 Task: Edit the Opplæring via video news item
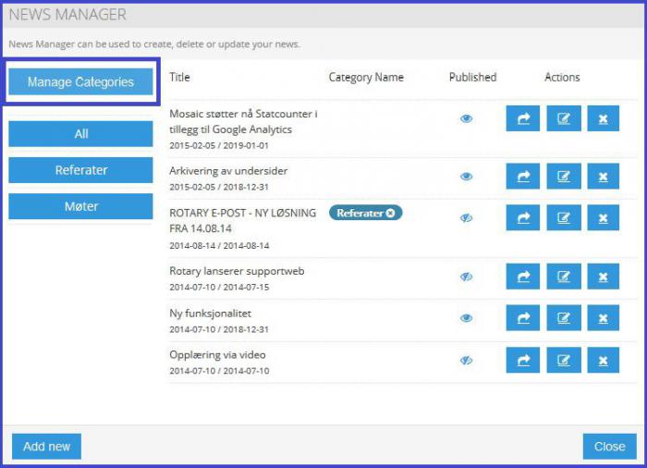pyautogui.click(x=564, y=360)
